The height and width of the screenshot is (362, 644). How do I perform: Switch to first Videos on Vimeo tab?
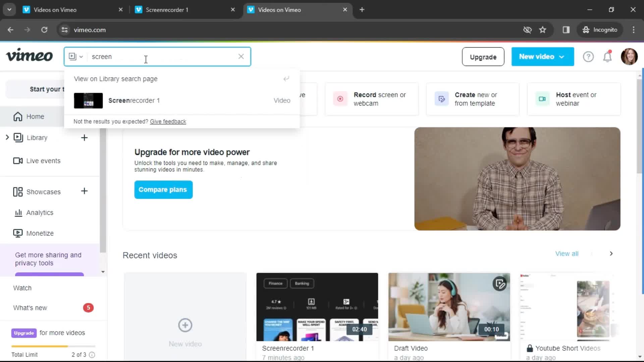click(73, 10)
